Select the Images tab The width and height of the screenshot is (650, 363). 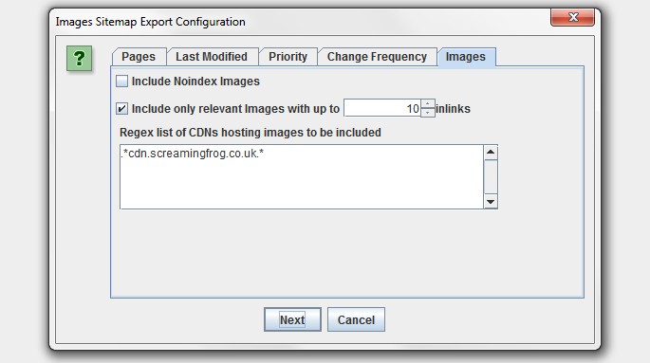coord(466,57)
